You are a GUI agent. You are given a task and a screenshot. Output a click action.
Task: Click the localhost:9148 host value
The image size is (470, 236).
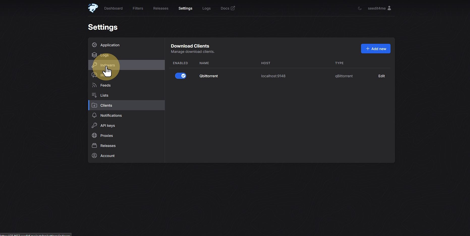click(x=273, y=76)
